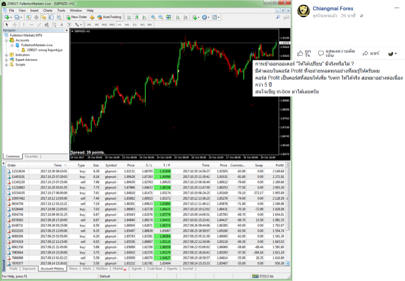Viewport: 405px width, 281px height.
Task: Open the Profiles icon in toolbar
Action: (17, 18)
